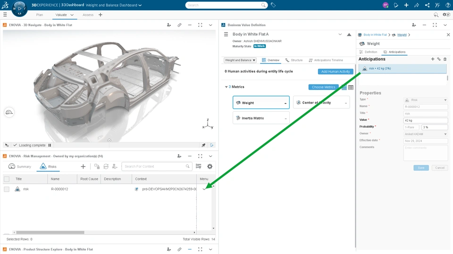
Task: Click the Weight breadcrumb link
Action: tap(402, 35)
